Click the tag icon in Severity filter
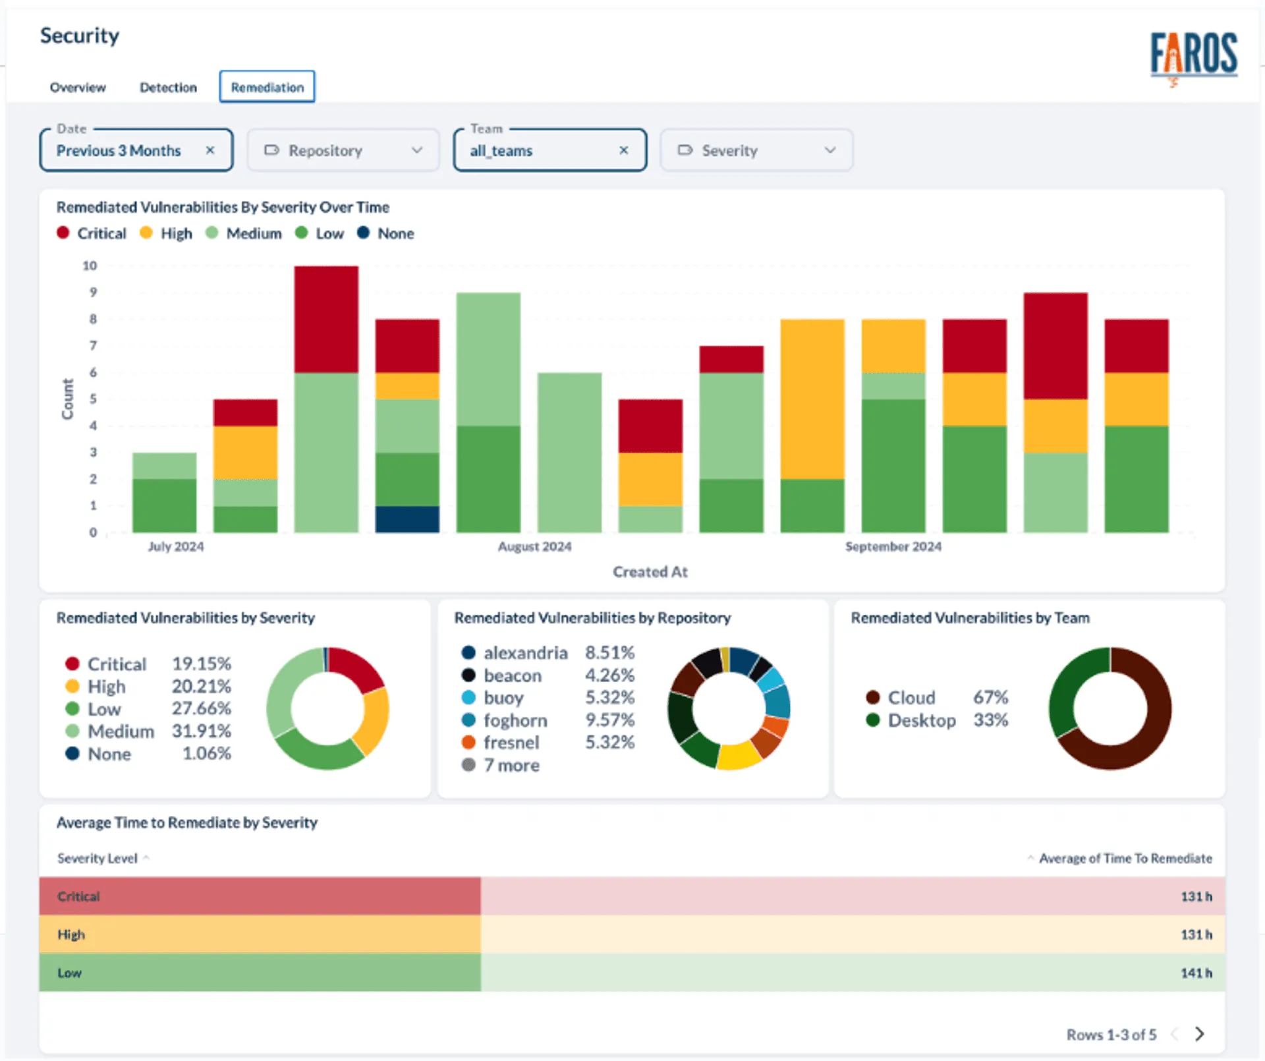This screenshot has width=1265, height=1061. [x=685, y=150]
